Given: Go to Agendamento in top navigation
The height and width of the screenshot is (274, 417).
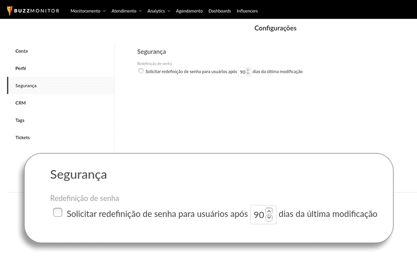Looking at the screenshot, I should [x=189, y=11].
